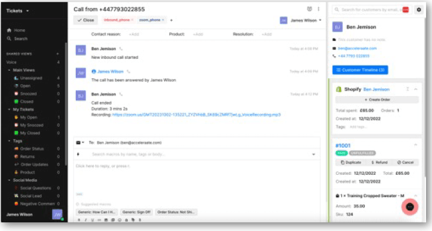Open My Open view
Screen dimensions: 432x231
28,117
